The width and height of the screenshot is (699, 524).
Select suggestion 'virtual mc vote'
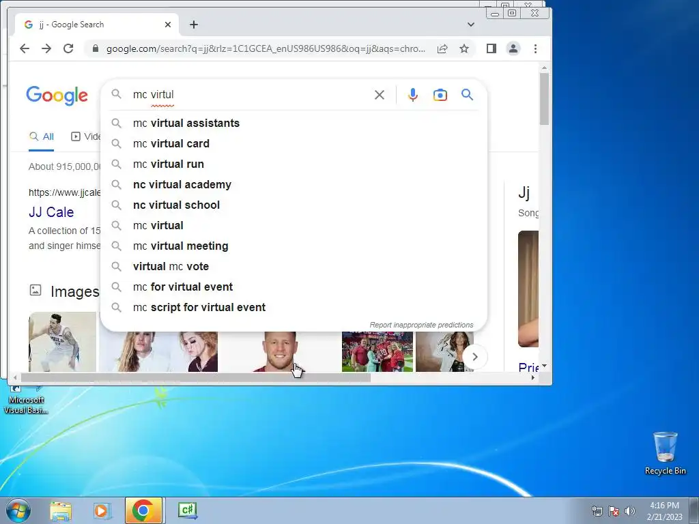point(294,267)
